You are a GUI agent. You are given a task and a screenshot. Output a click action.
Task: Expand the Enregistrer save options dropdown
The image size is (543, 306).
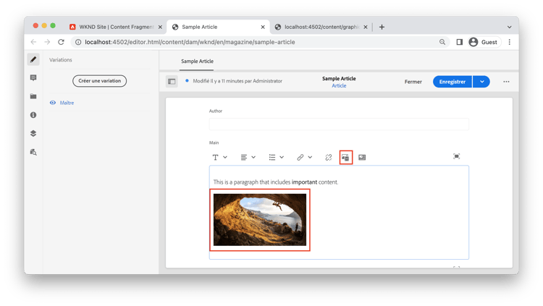coord(481,82)
